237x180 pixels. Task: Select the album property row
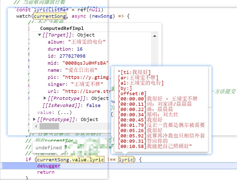[76, 42]
